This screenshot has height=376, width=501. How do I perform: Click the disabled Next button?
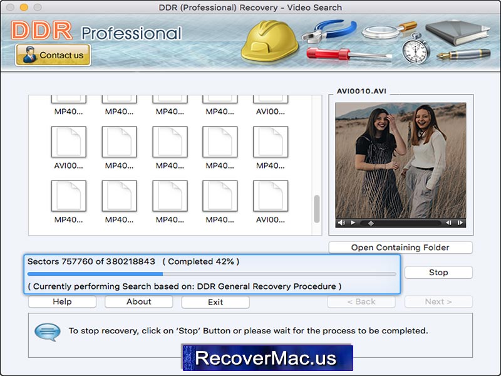click(438, 301)
